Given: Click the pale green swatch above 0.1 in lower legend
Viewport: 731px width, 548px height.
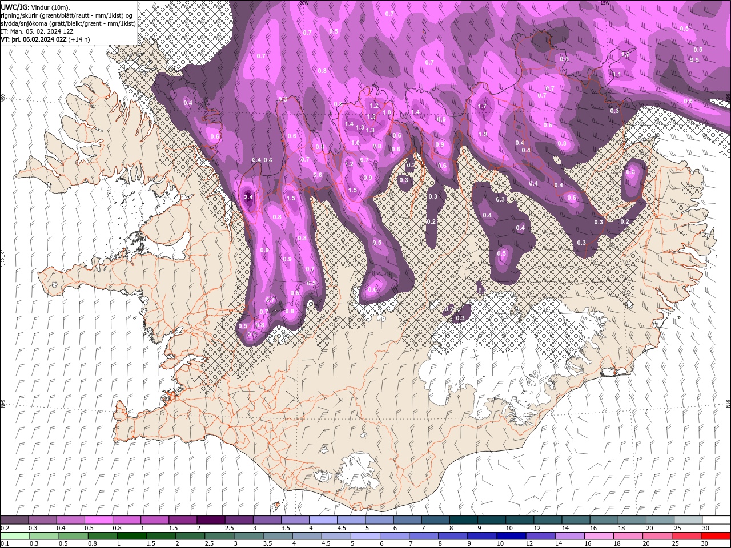Looking at the screenshot, I should point(15,536).
